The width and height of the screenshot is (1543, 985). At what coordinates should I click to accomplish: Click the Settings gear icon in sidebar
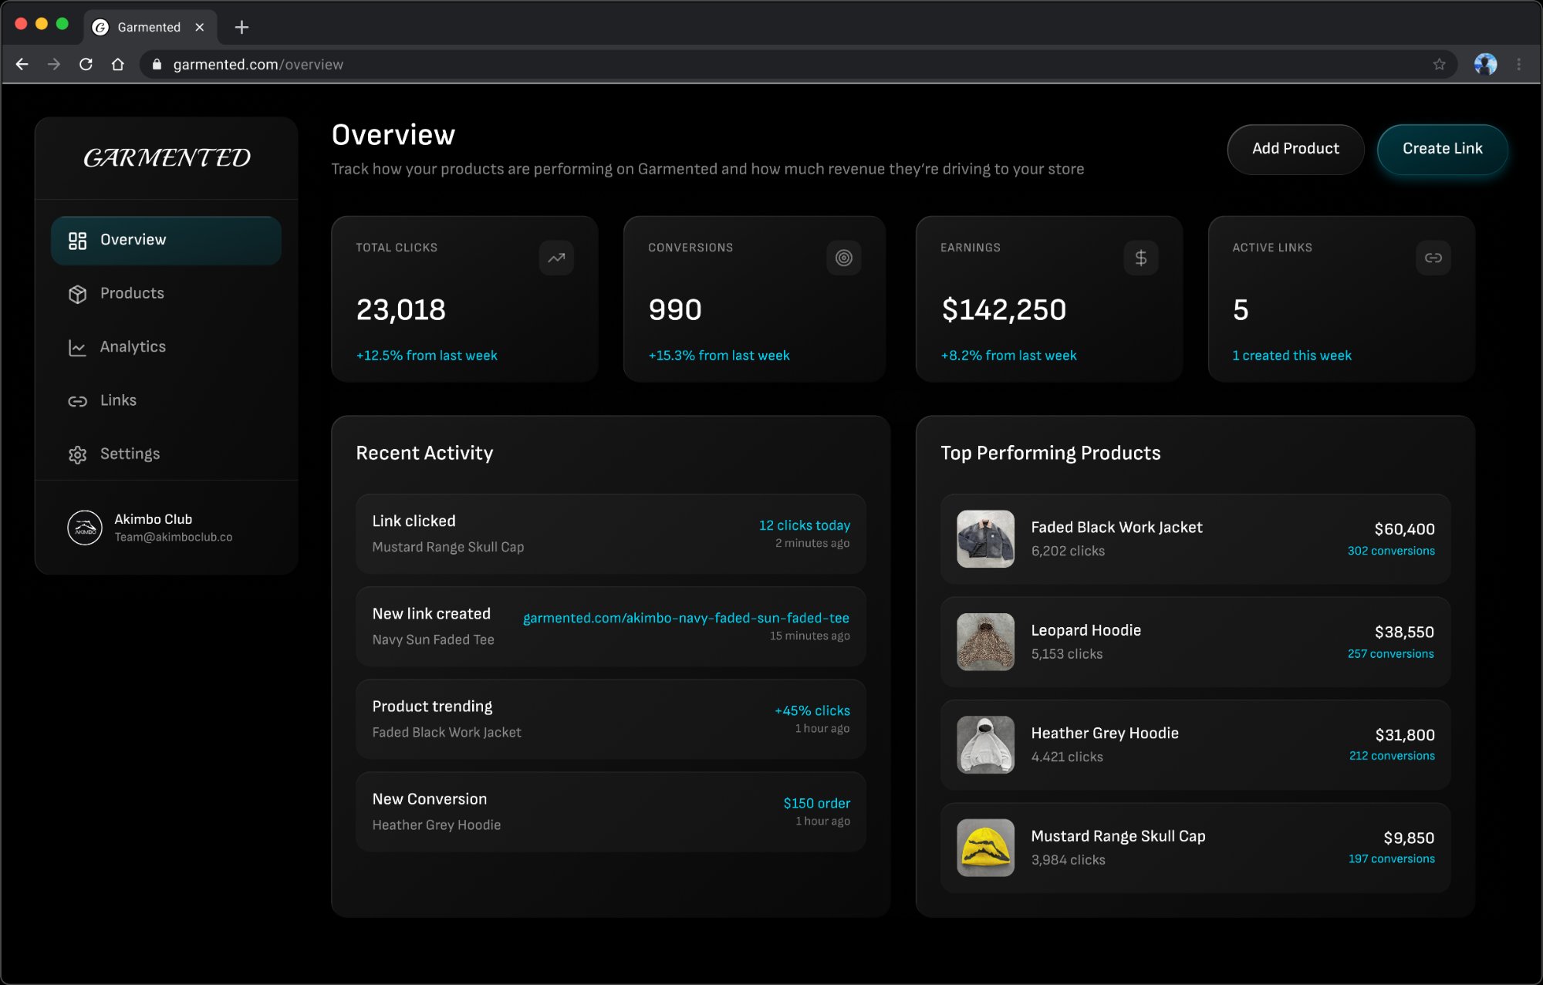tap(77, 455)
